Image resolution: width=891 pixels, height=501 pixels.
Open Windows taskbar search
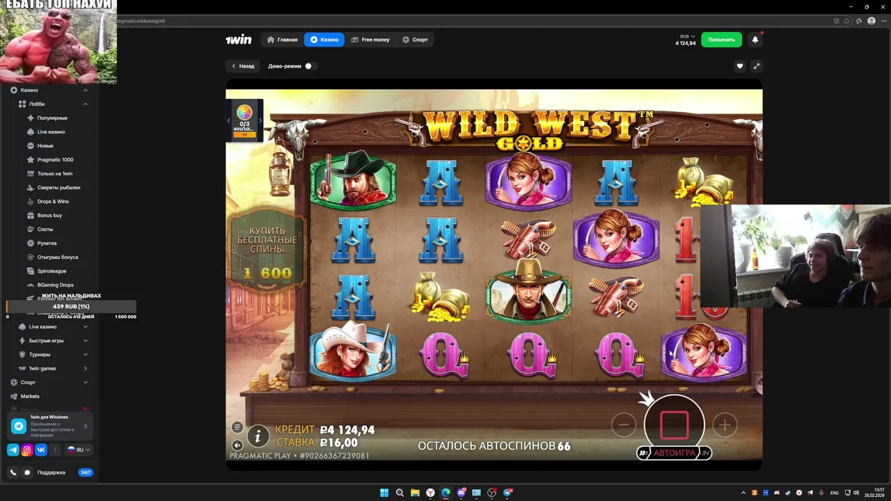[x=400, y=493]
